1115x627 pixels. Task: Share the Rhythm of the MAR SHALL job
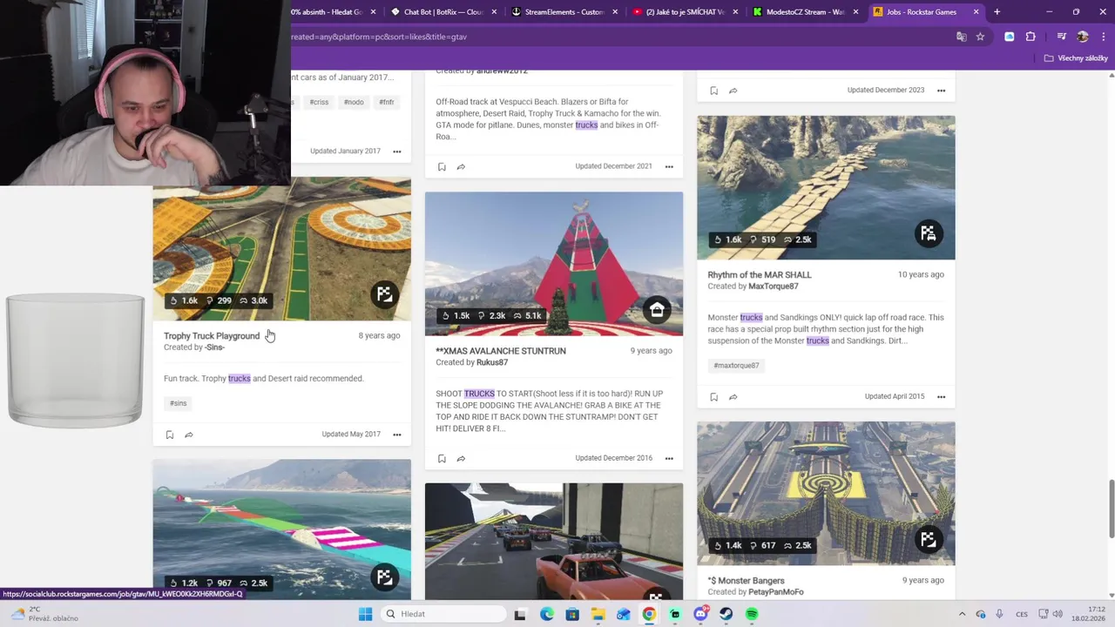733,397
